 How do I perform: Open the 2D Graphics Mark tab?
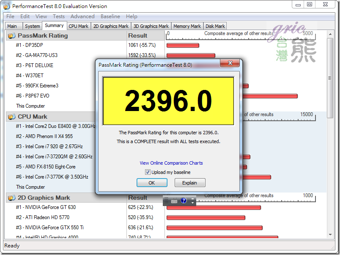(x=111, y=26)
